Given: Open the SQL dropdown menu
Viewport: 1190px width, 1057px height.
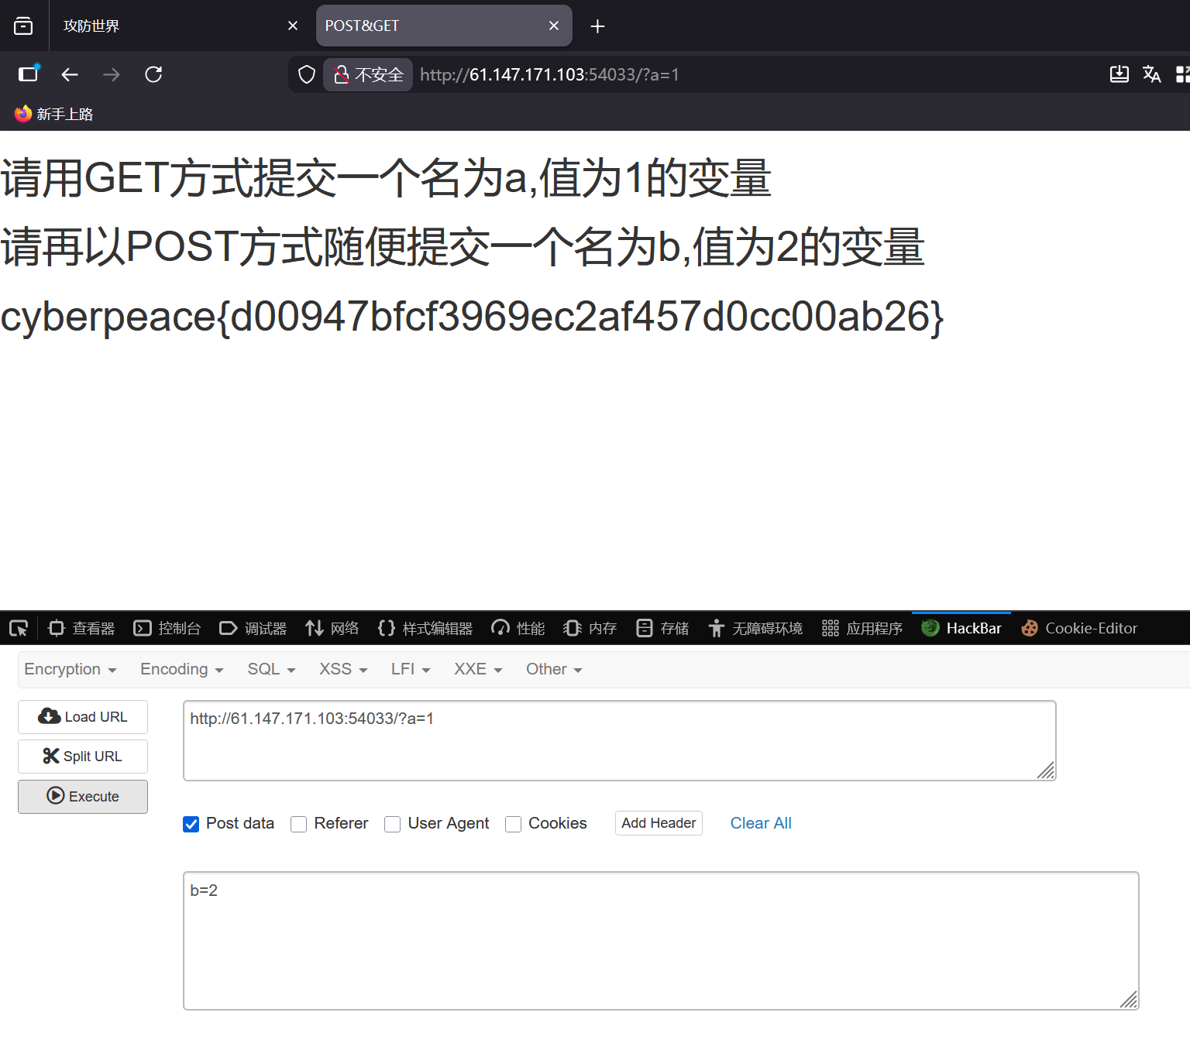Looking at the screenshot, I should 270,669.
